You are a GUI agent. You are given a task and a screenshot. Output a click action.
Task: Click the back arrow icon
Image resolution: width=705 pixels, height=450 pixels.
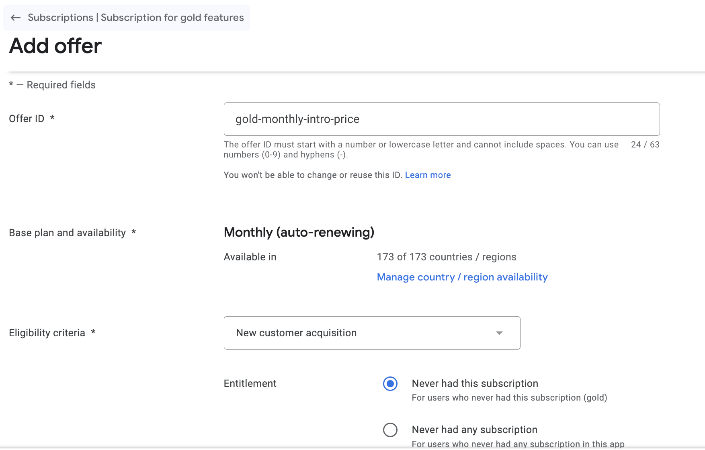click(x=16, y=18)
